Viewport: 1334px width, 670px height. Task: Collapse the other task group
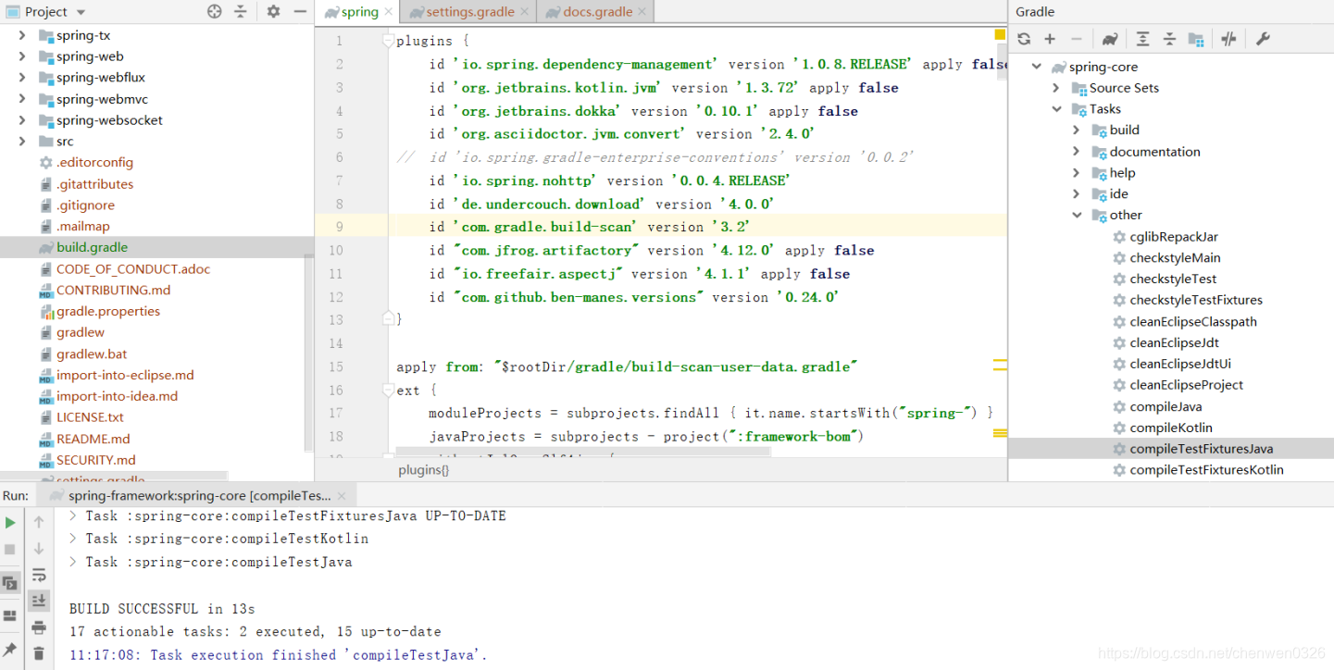click(1077, 215)
